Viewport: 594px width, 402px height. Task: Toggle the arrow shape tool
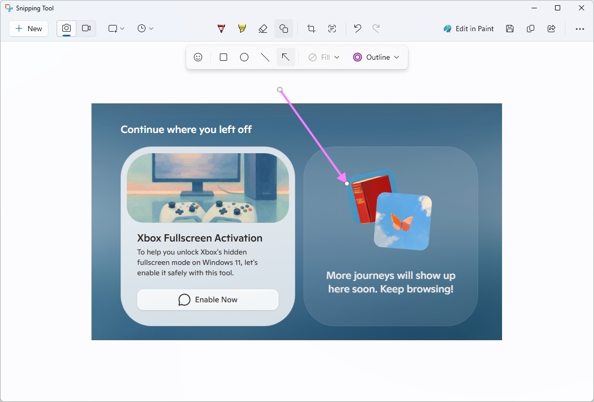pyautogui.click(x=285, y=57)
